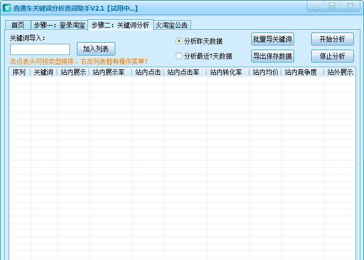
Task: Choose 分析最近7天数据 radio option
Action: tap(179, 56)
